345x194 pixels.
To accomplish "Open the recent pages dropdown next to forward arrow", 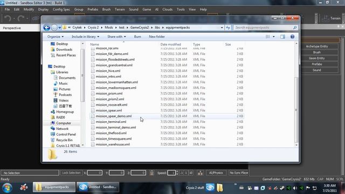I will (x=59, y=27).
